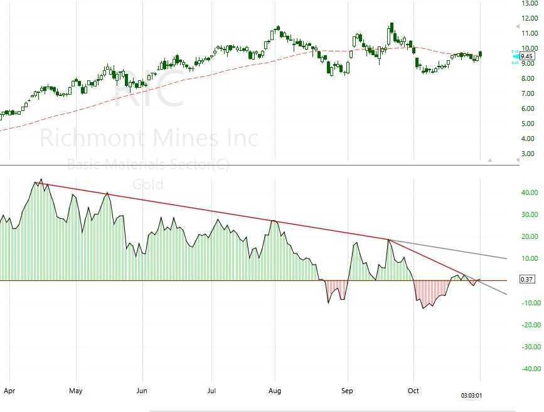Screen dimensions: 544x412
Task: Click the Oct label on the time axis
Action: coord(412,390)
